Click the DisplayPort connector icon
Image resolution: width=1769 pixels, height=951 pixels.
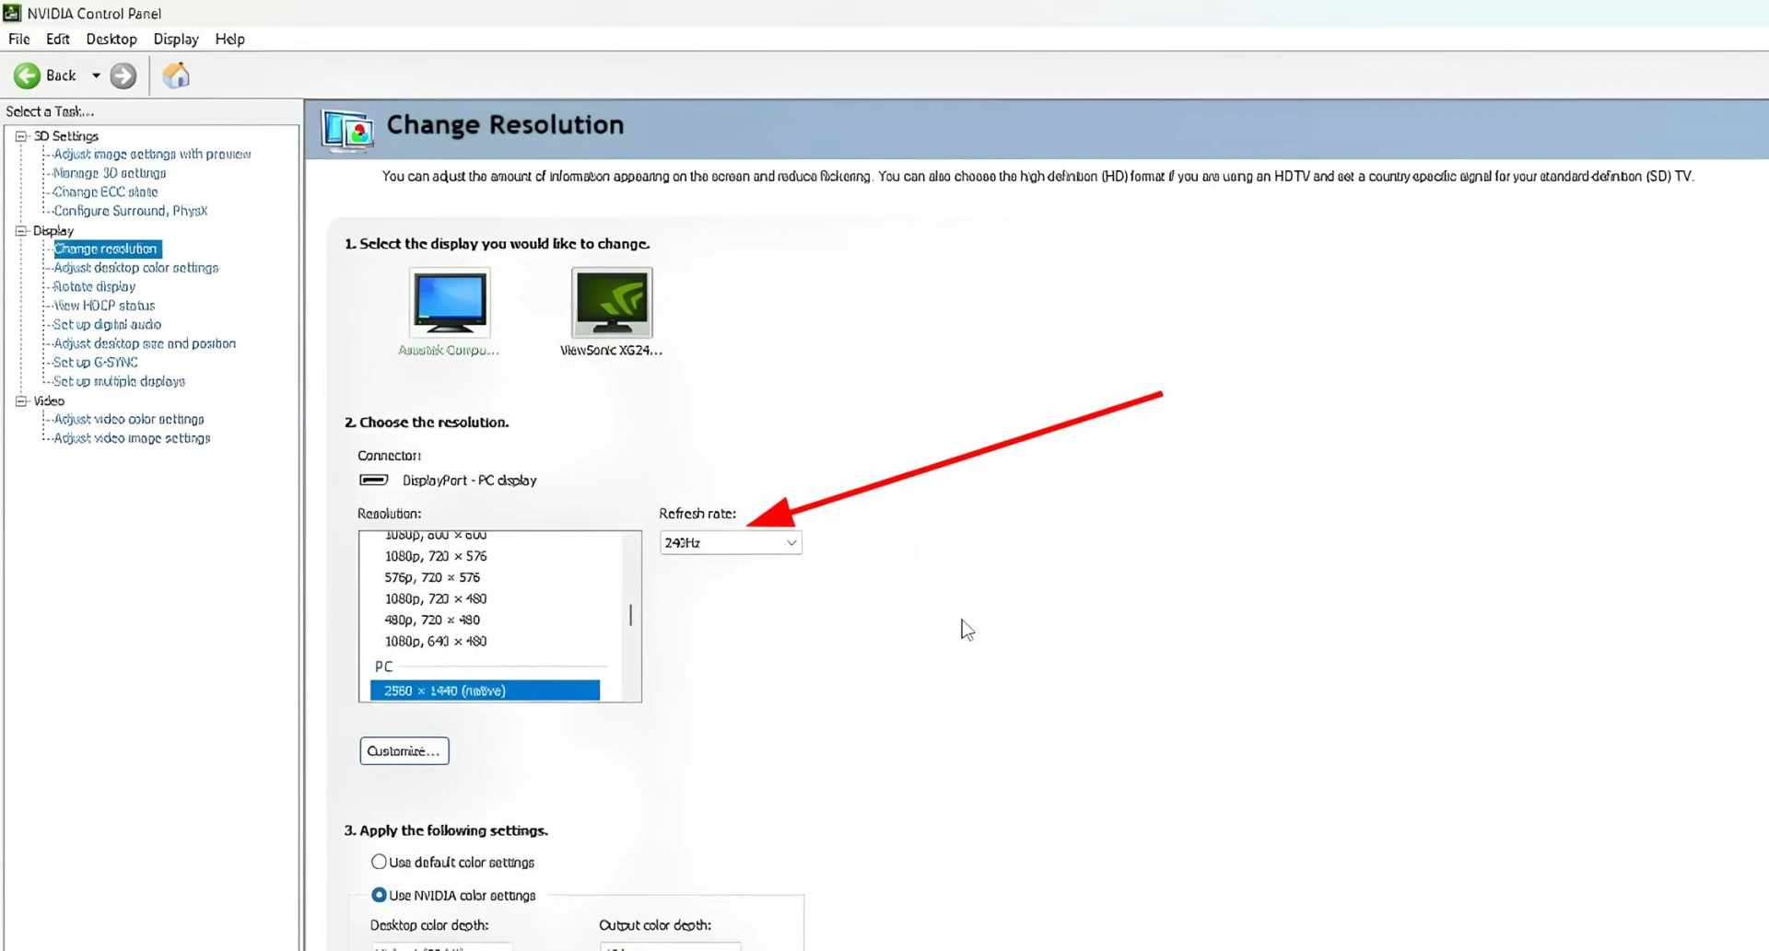coord(373,480)
